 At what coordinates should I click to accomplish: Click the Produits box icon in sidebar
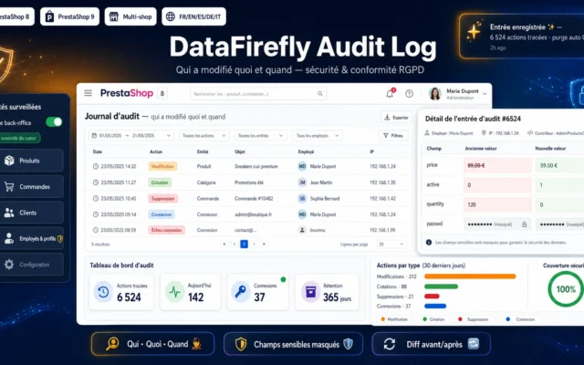(9, 161)
